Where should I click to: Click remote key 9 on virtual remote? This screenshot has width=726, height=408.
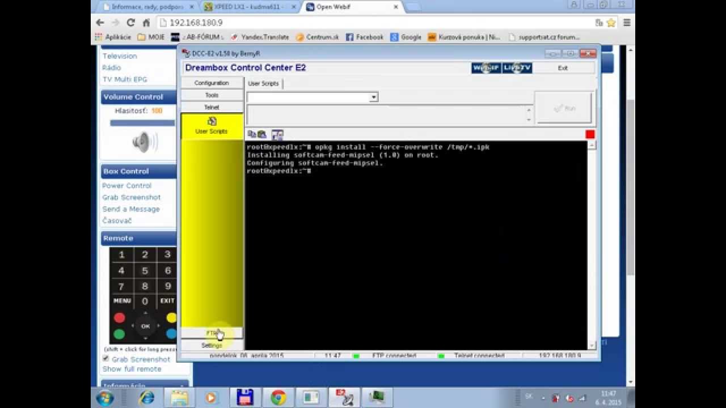click(x=168, y=286)
